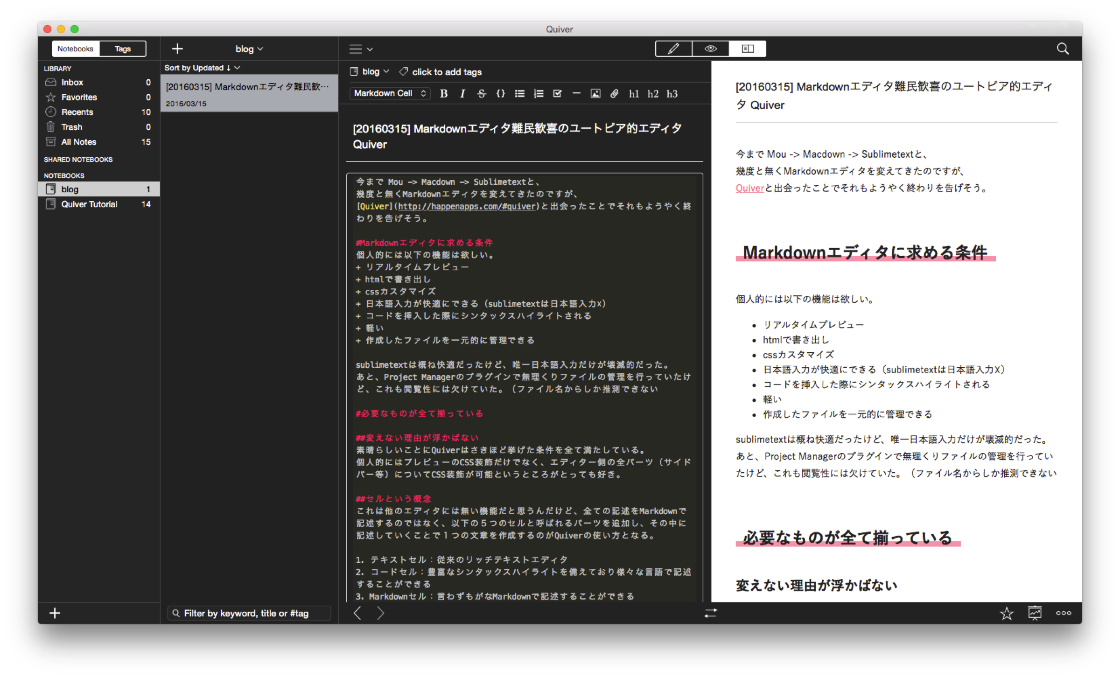
Task: Select the Quiver Tutorial notebook
Action: click(x=89, y=204)
